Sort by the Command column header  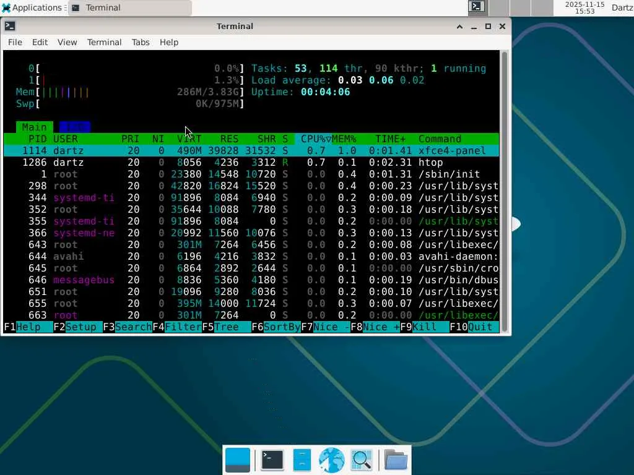440,139
